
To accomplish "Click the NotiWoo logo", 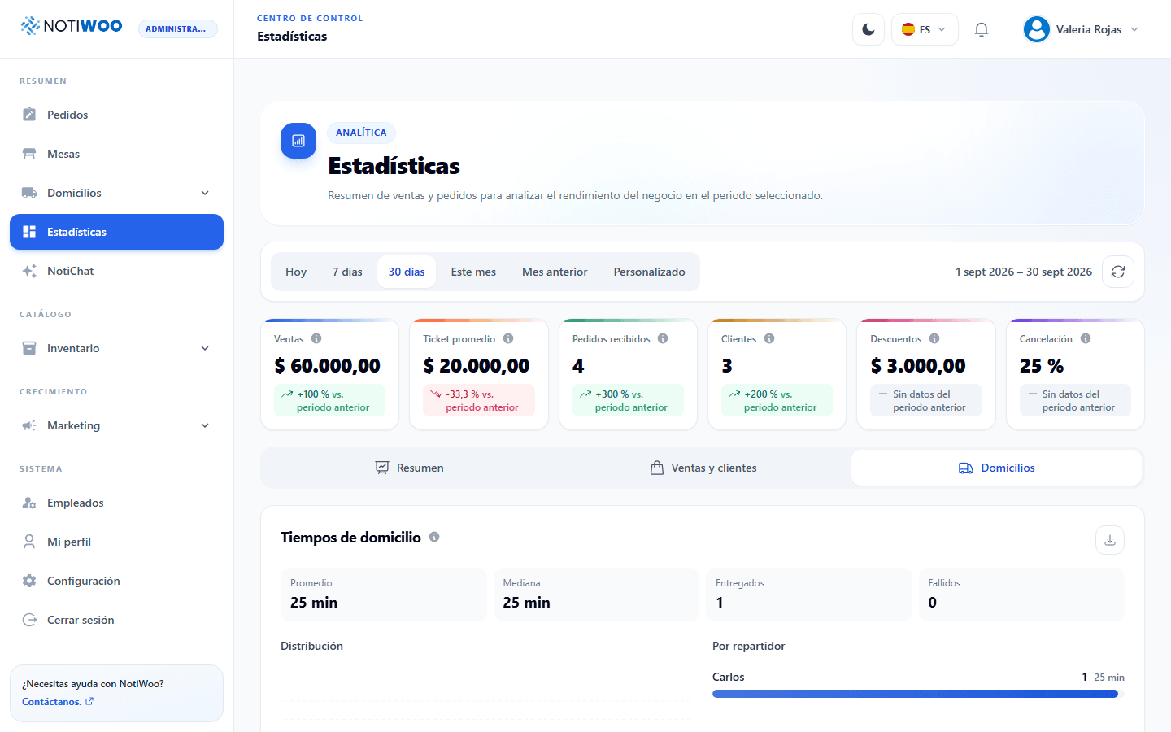I will [x=72, y=26].
